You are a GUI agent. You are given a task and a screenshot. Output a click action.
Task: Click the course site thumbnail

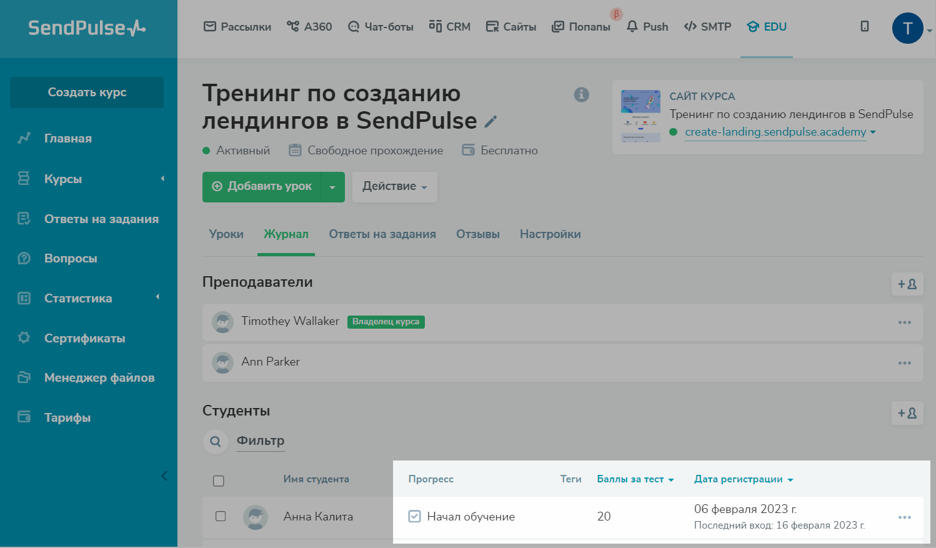pyautogui.click(x=640, y=116)
